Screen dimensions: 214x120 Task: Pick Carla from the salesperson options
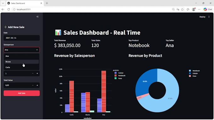pos(22,67)
